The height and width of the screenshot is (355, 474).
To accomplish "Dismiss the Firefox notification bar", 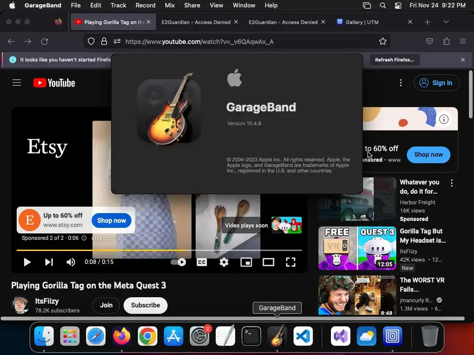I will [463, 60].
